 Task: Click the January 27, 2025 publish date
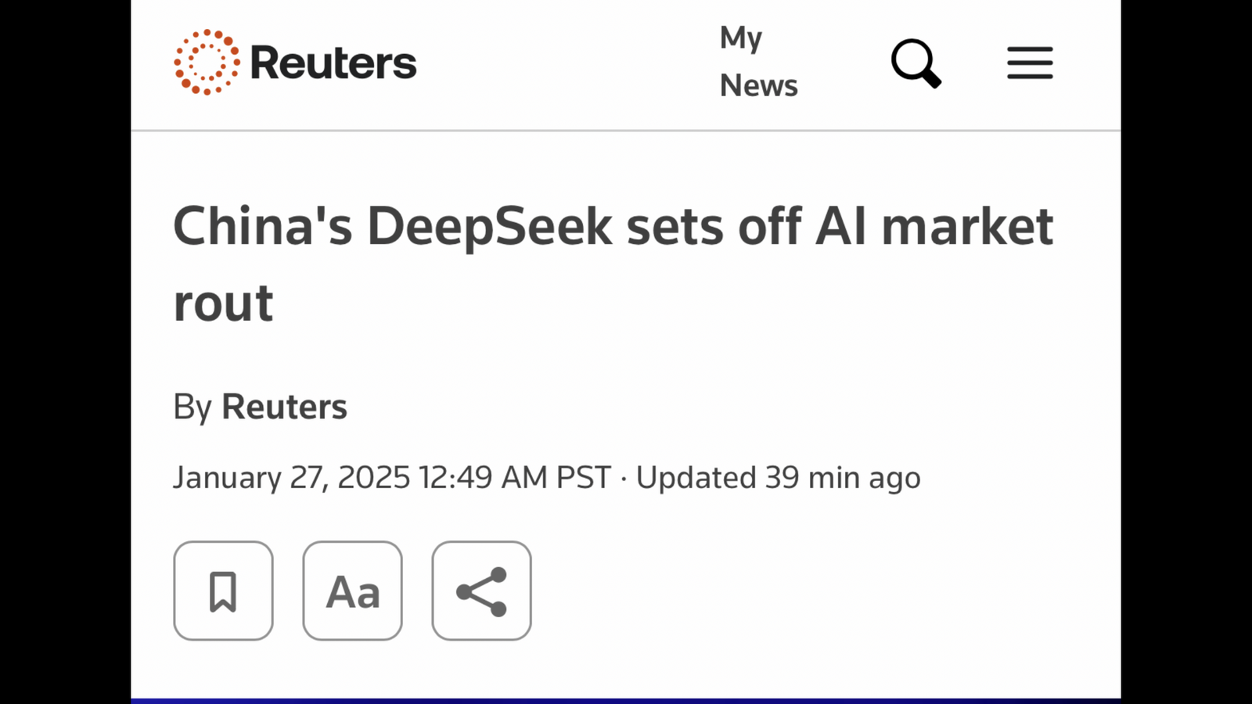tap(291, 477)
